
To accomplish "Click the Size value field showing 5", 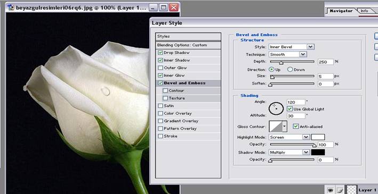I will tap(325, 77).
